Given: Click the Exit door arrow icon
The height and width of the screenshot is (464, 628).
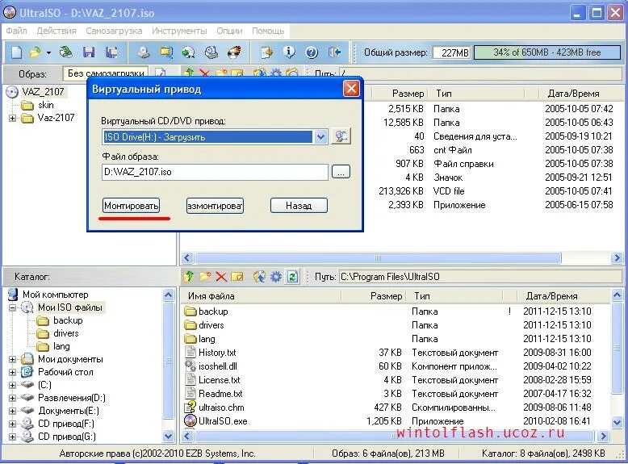Looking at the screenshot, I should (334, 52).
